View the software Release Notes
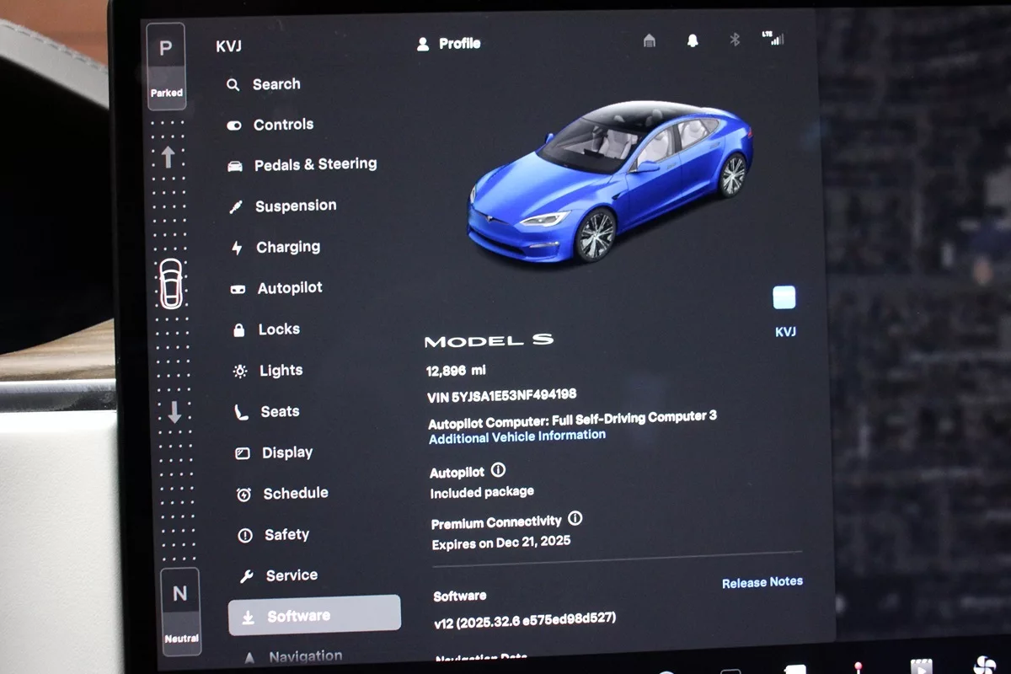The image size is (1011, 674). [762, 582]
